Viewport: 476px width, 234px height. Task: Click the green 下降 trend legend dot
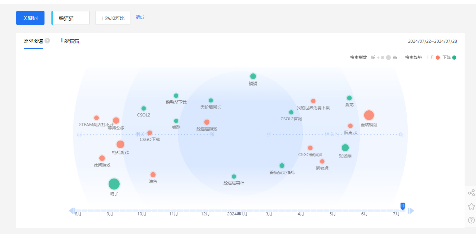pos(454,58)
